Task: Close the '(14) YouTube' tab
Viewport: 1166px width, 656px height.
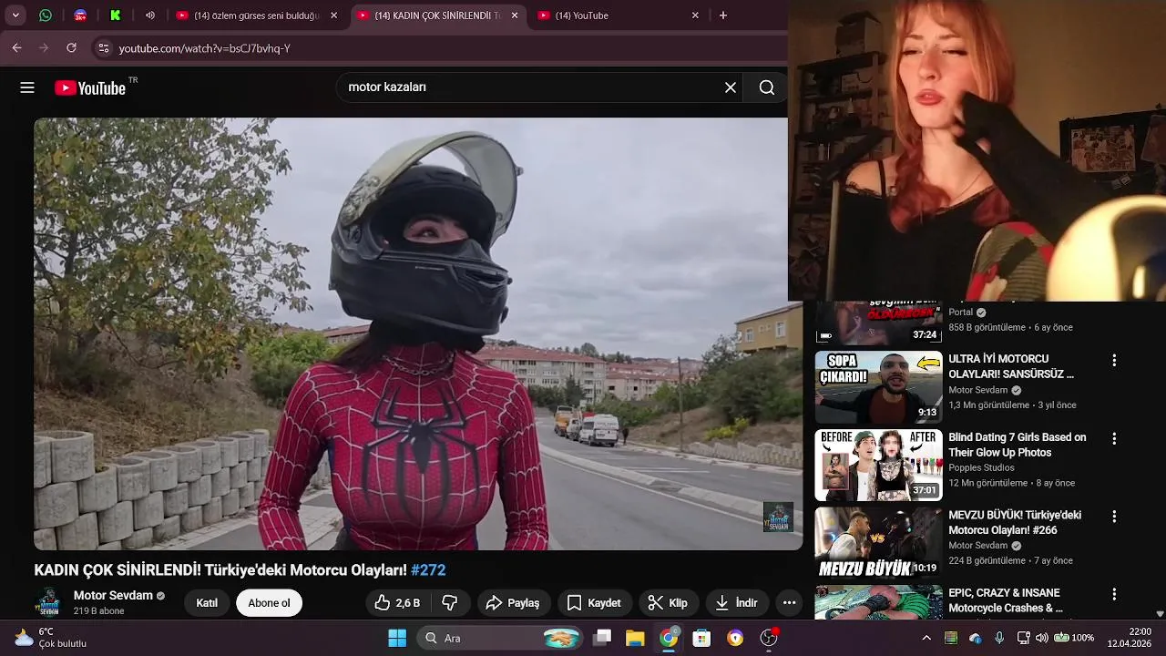Action: [695, 15]
